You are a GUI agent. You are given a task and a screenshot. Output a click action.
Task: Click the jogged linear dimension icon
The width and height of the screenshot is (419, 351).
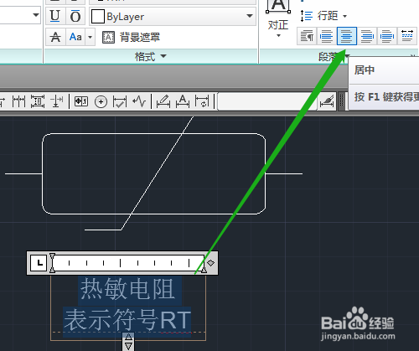click(139, 101)
